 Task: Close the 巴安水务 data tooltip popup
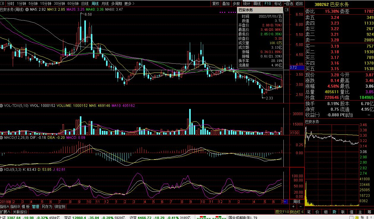click(280, 10)
